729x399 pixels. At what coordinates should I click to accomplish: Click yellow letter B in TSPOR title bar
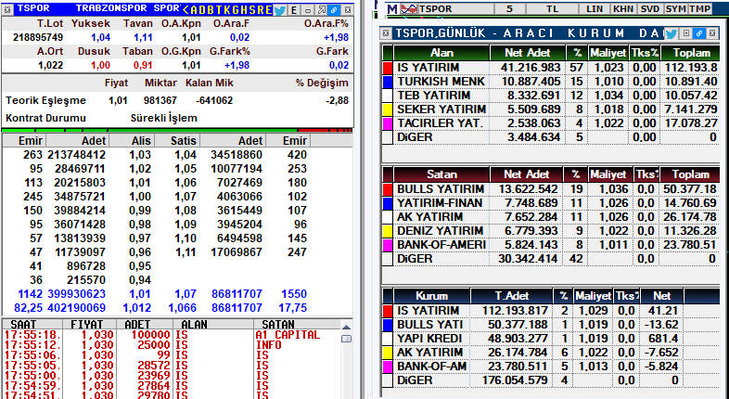click(x=211, y=9)
